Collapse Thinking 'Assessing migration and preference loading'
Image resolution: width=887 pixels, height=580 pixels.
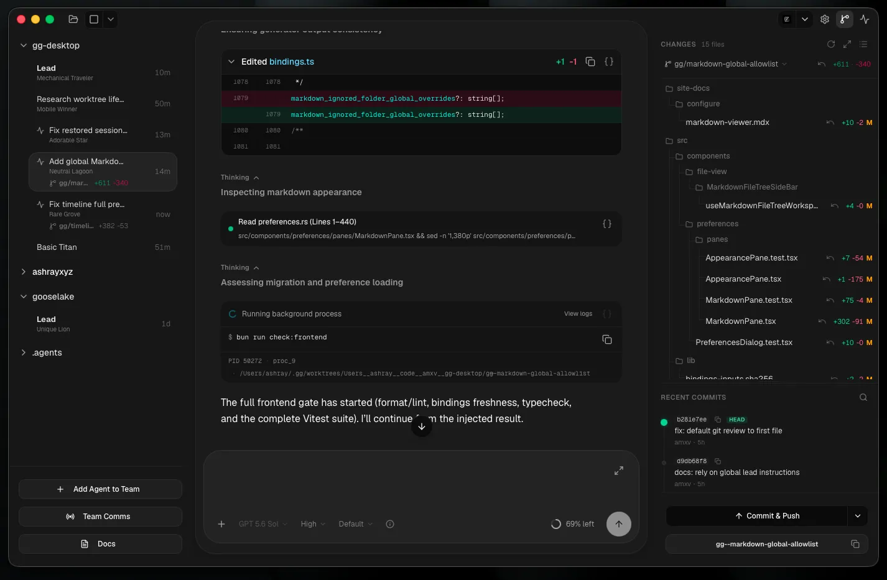pos(240,268)
